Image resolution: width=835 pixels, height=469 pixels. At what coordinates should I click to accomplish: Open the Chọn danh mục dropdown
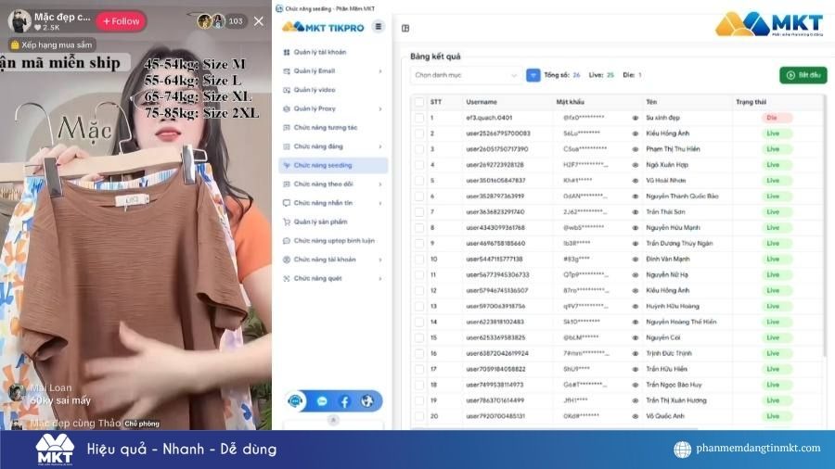click(466, 75)
